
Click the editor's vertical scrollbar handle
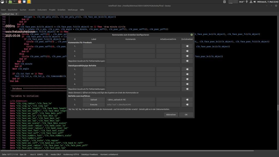tap(278, 108)
